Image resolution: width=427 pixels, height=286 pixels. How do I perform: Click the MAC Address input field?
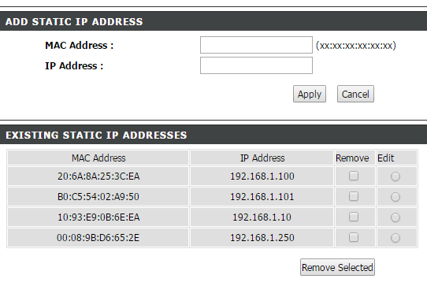256,45
